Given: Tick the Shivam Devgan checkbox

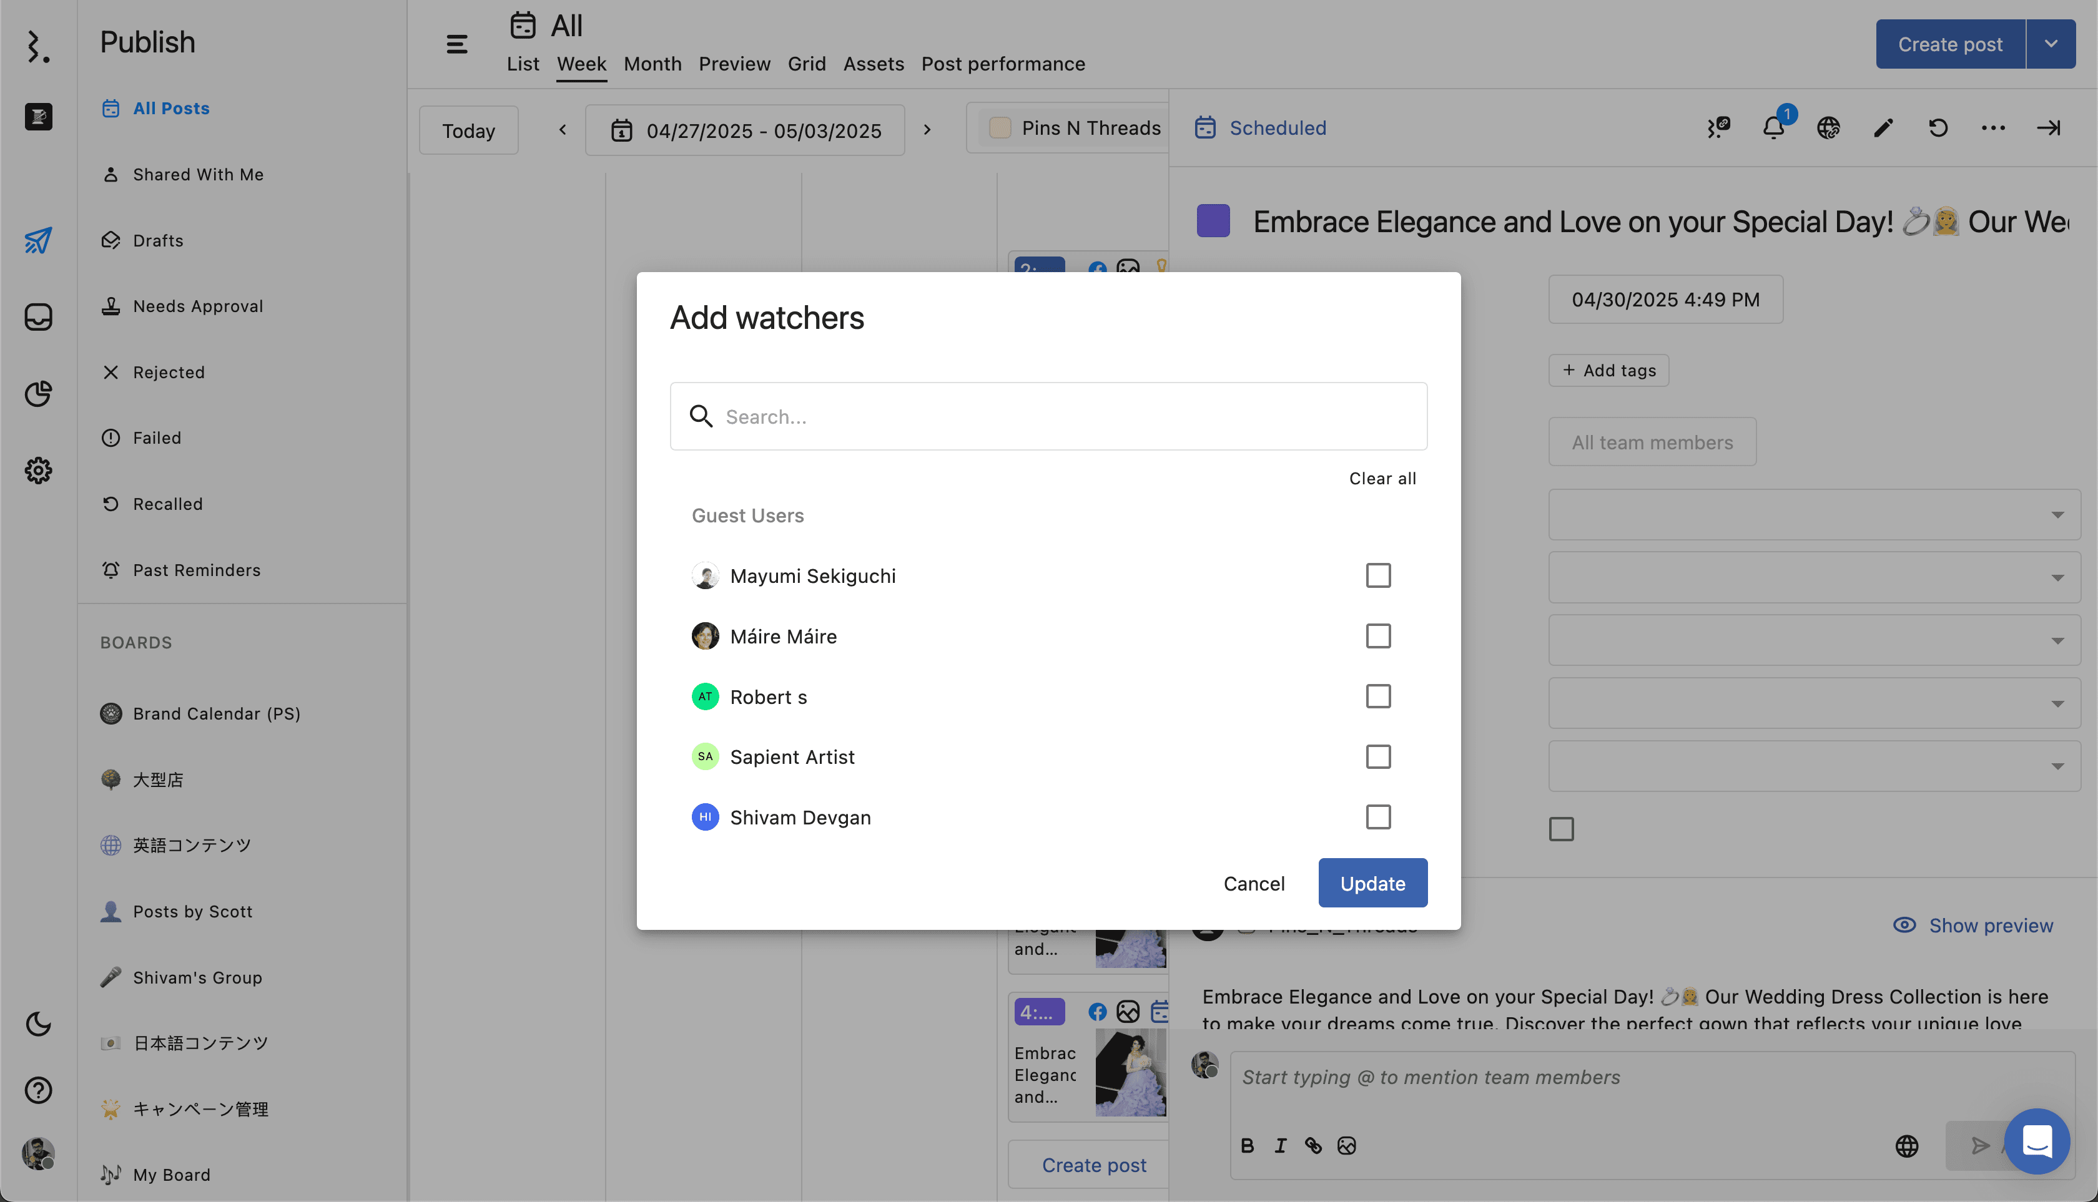Looking at the screenshot, I should coord(1377,816).
